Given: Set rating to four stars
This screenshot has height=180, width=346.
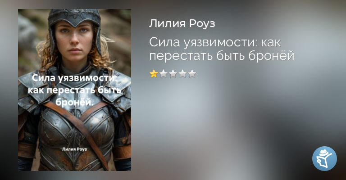Looking at the screenshot, I should coord(182,74).
